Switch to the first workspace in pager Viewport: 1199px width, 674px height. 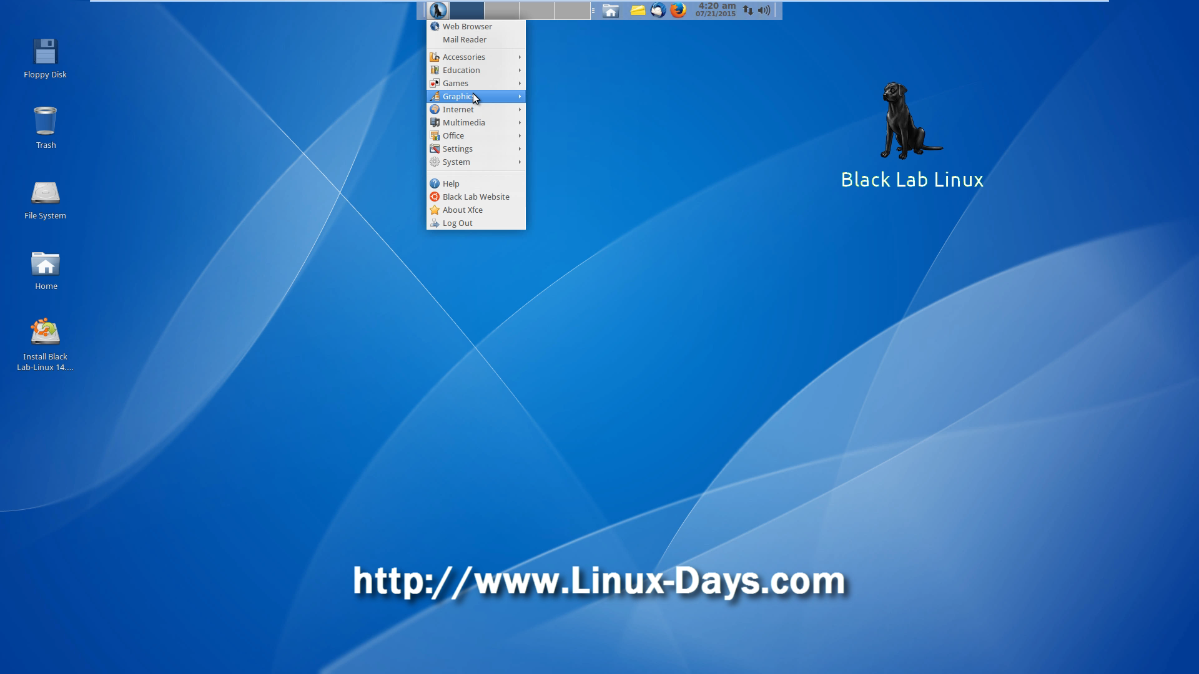tap(466, 10)
